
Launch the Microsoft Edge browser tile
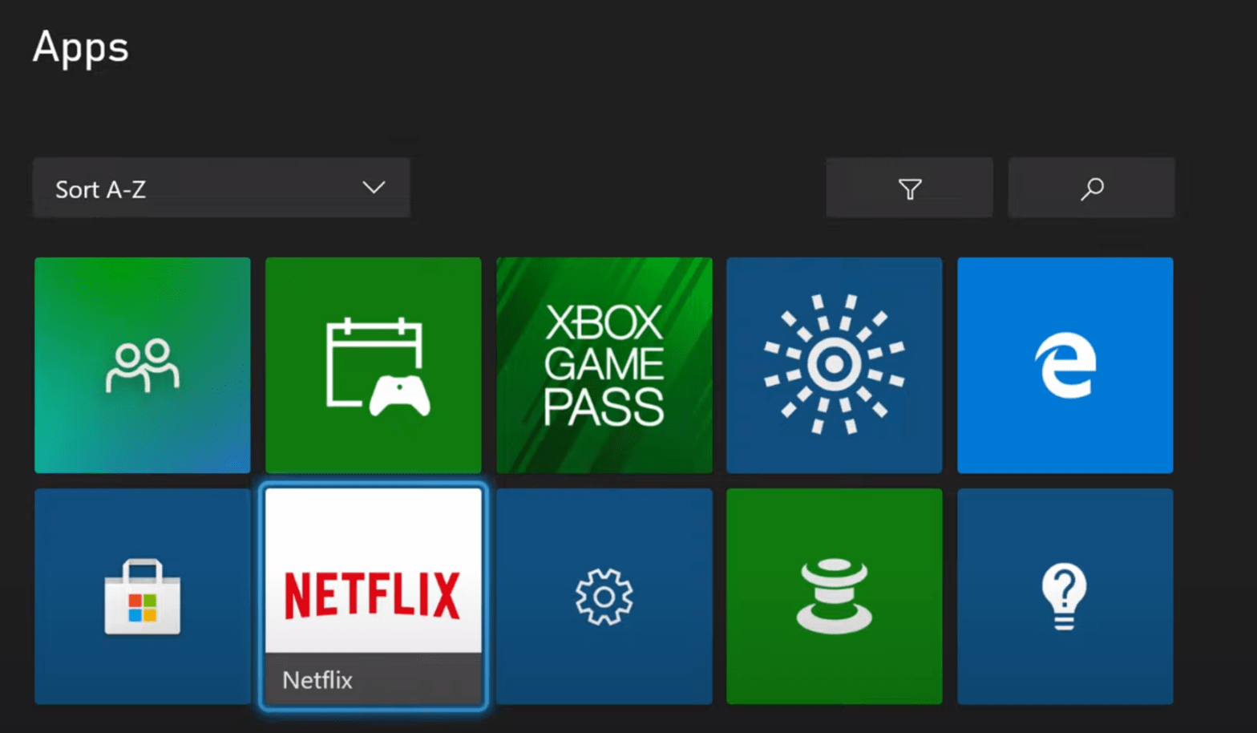1065,365
